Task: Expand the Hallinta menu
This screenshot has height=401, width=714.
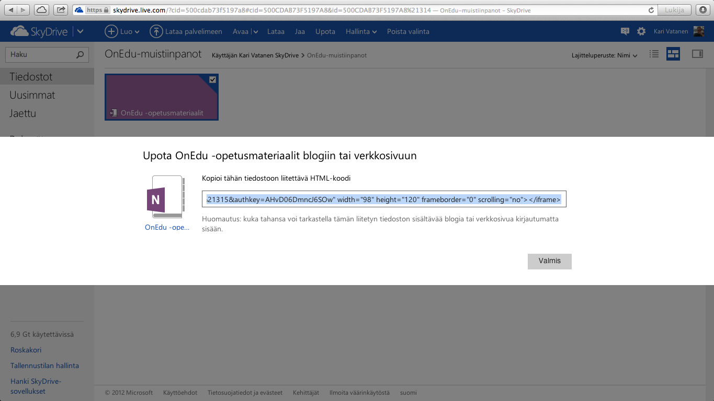Action: click(361, 31)
